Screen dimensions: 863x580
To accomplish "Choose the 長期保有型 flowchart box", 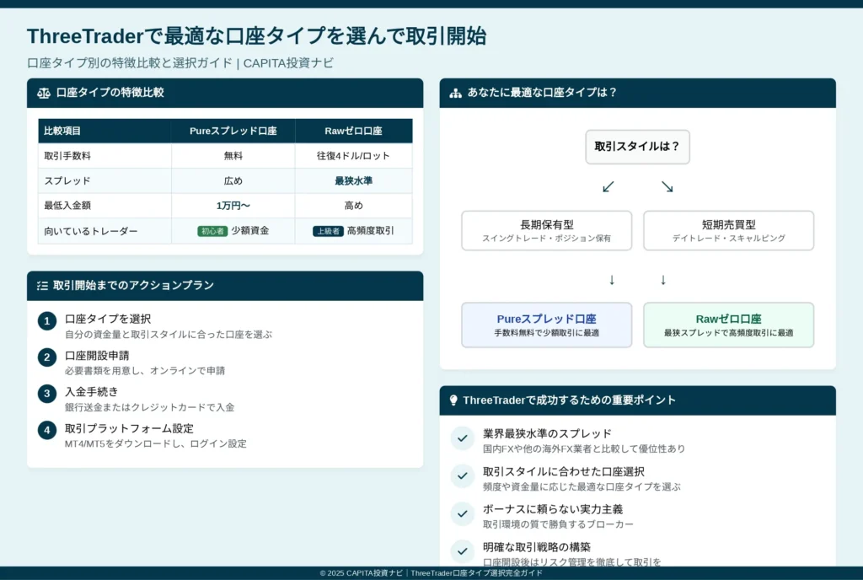I will tap(546, 231).
